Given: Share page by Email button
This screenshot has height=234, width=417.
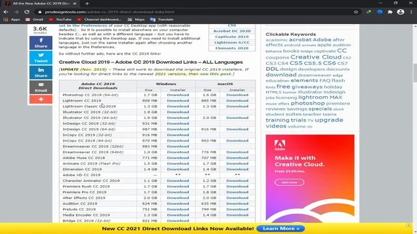Looking at the screenshot, I should coord(40,87).
